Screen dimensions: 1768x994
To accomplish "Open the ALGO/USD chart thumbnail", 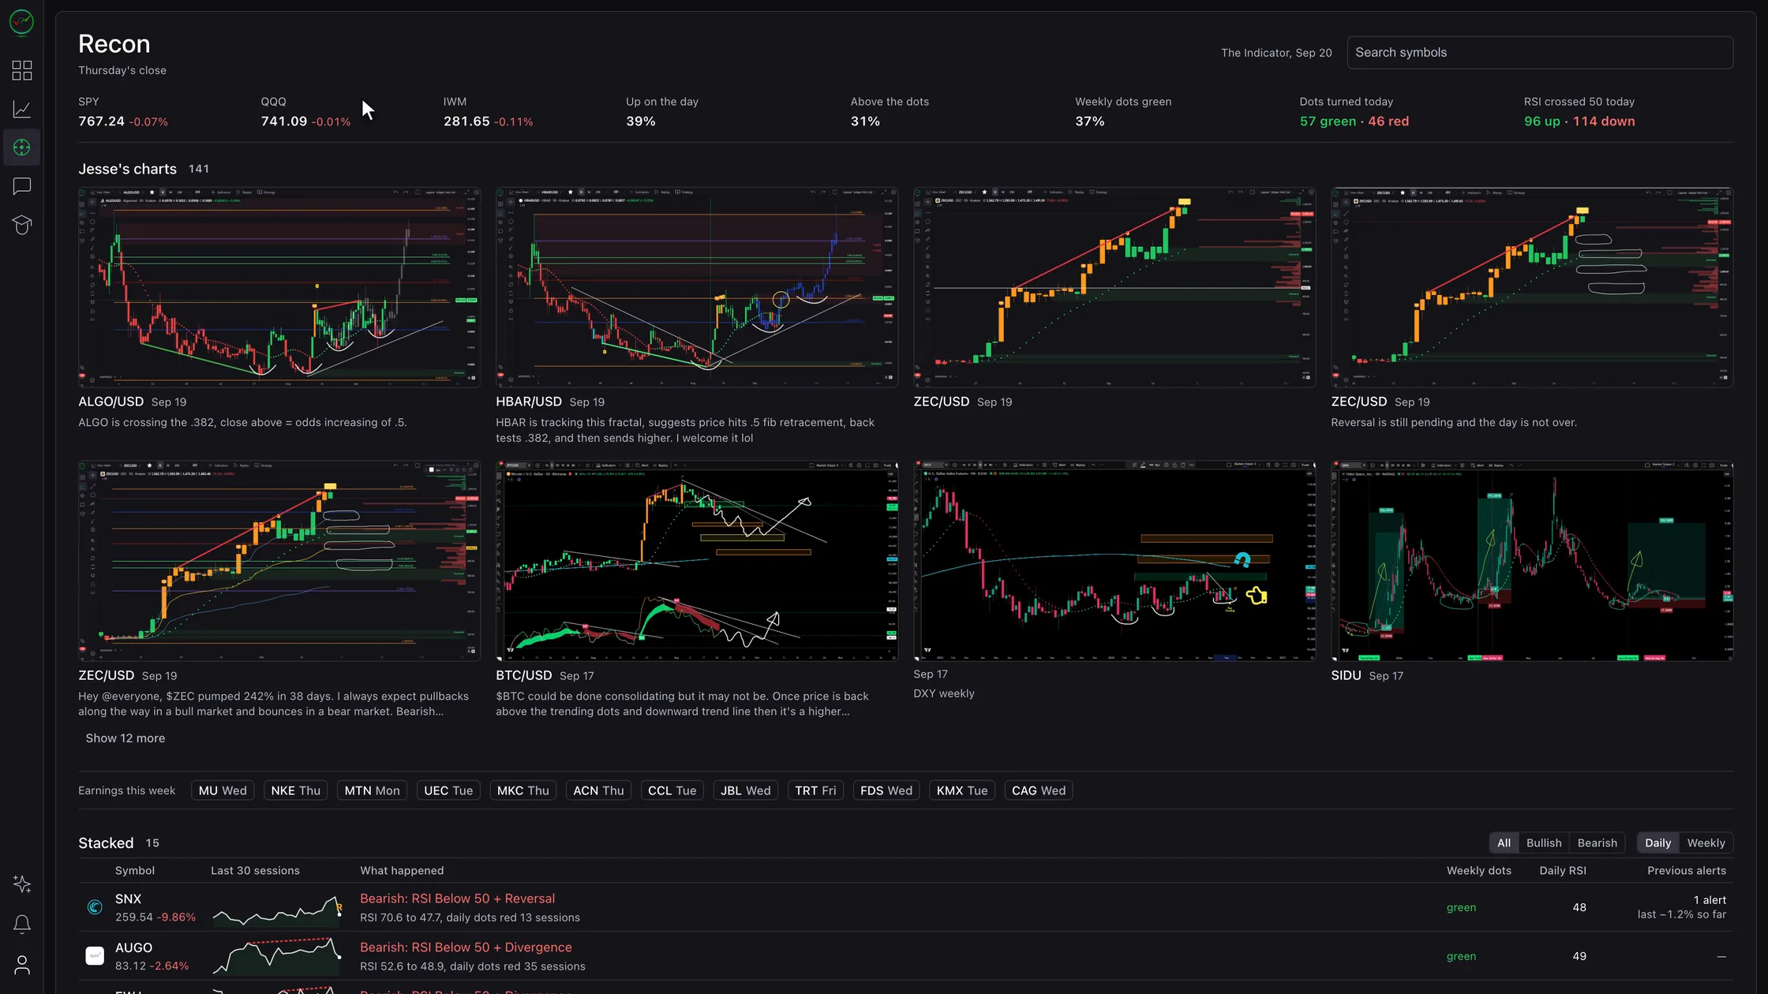I will (x=279, y=287).
